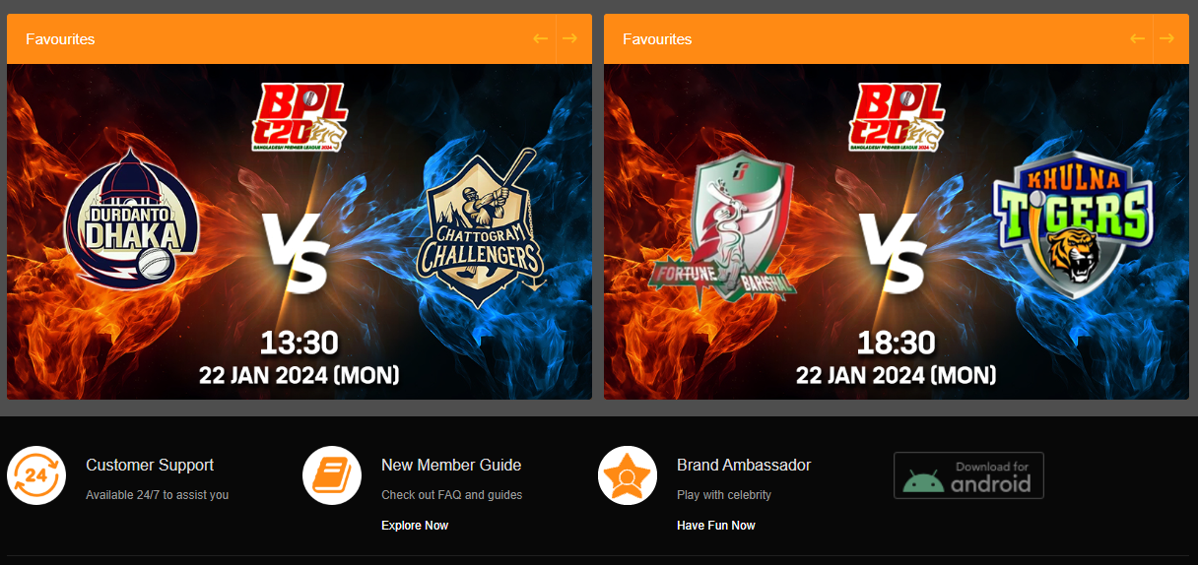1198x565 pixels.
Task: Click the BPL T20 logo in right banner
Action: [897, 116]
